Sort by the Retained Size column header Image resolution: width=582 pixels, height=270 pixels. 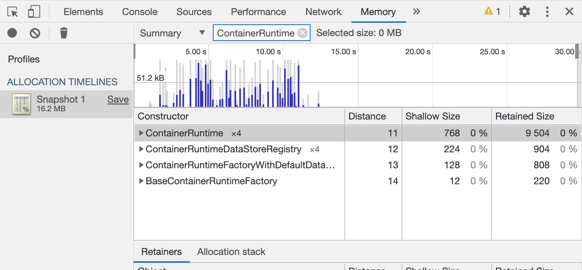click(x=525, y=116)
